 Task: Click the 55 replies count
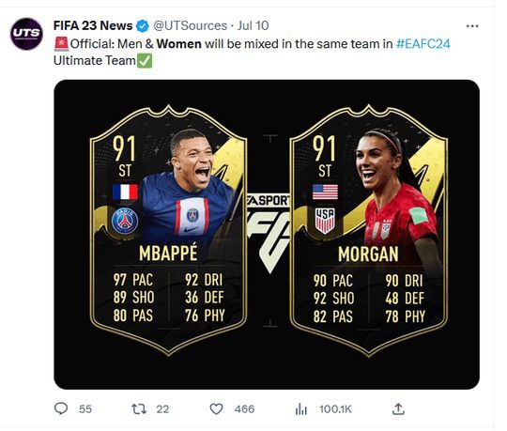point(85,409)
